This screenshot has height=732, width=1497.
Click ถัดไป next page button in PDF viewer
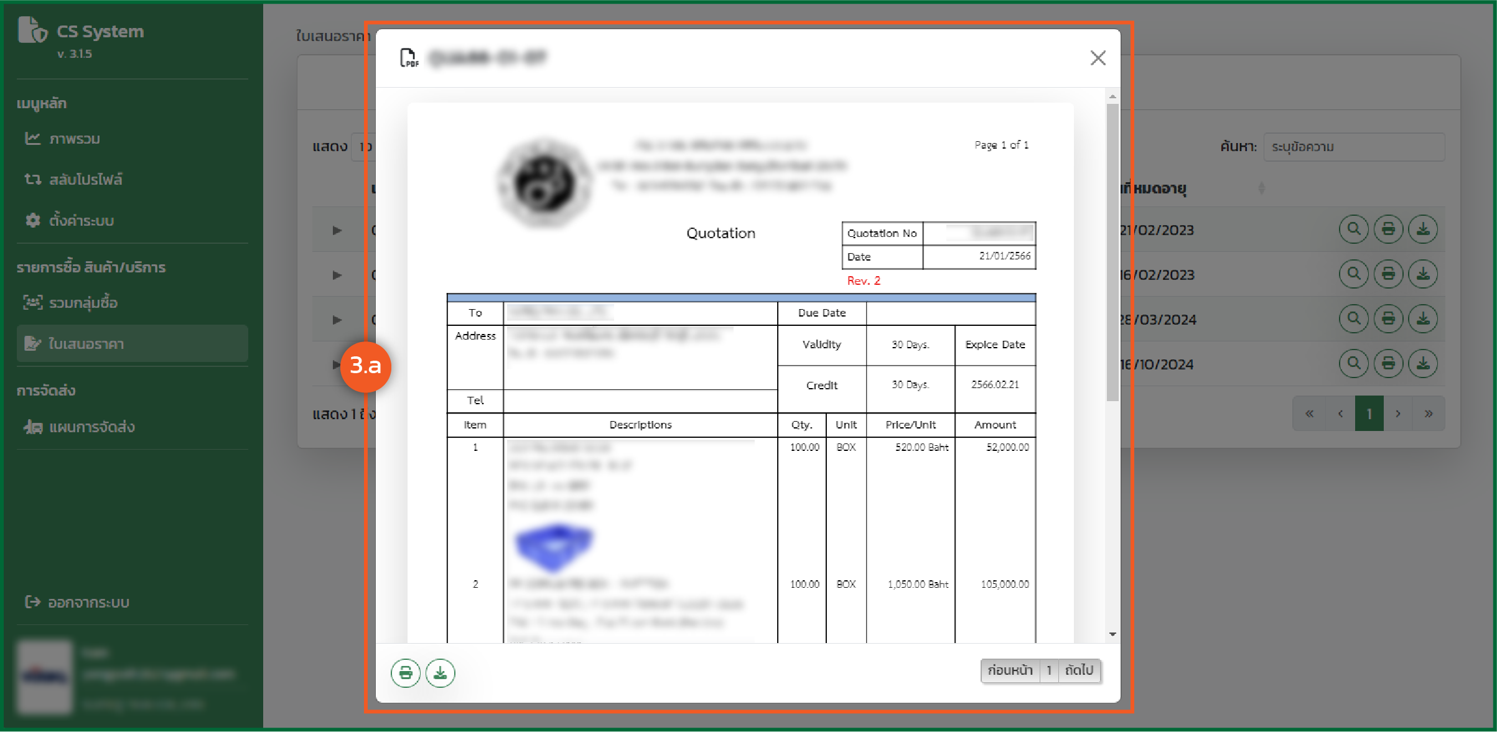1080,670
